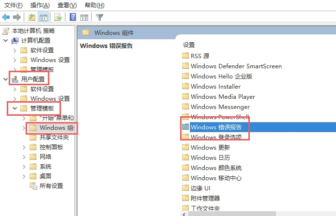This screenshot has height=216, width=336.
Task: Select Windows 移动中心 folder
Action: point(216,178)
